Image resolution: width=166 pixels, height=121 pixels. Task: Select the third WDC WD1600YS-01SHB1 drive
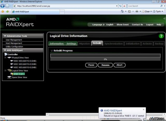tap(25, 67)
